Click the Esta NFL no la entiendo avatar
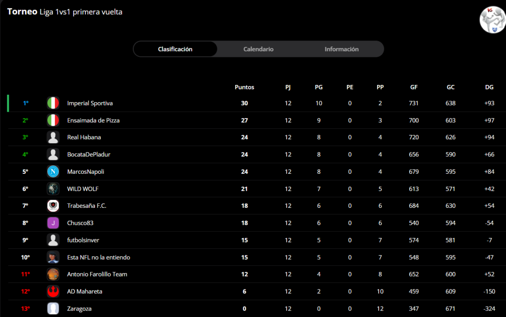 [x=53, y=257]
